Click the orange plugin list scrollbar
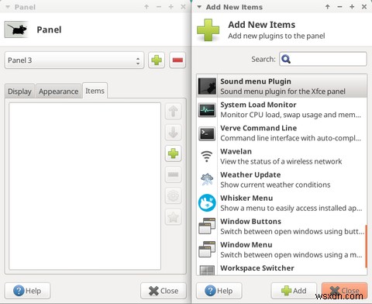 coord(366,246)
